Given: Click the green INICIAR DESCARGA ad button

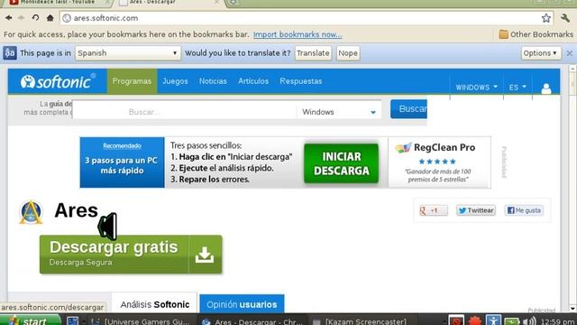Looking at the screenshot, I should pos(341,163).
